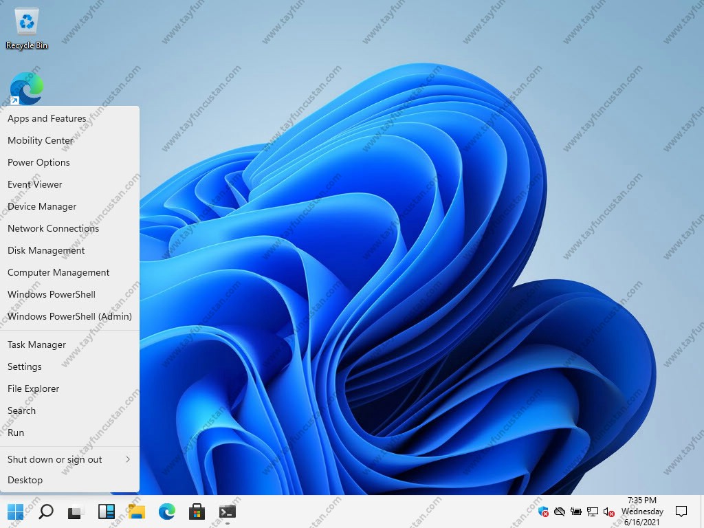Open Apps and Features
The height and width of the screenshot is (528, 704).
coord(69,118)
